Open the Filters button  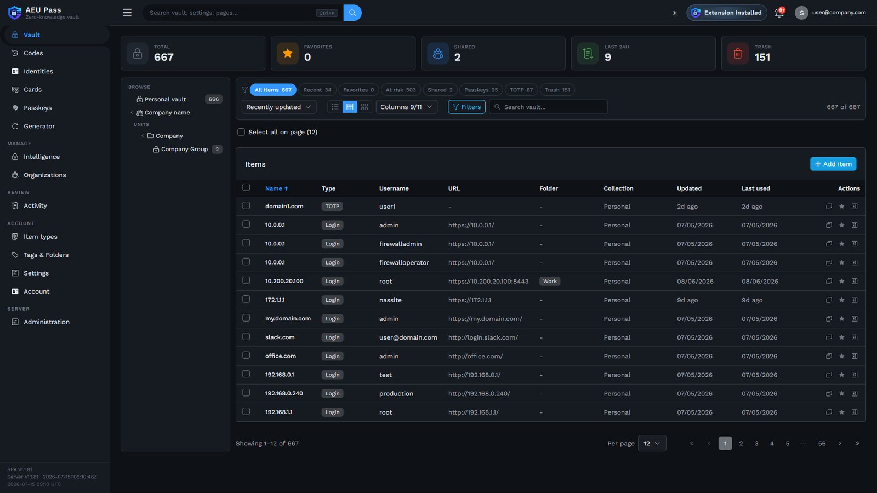[x=466, y=107]
